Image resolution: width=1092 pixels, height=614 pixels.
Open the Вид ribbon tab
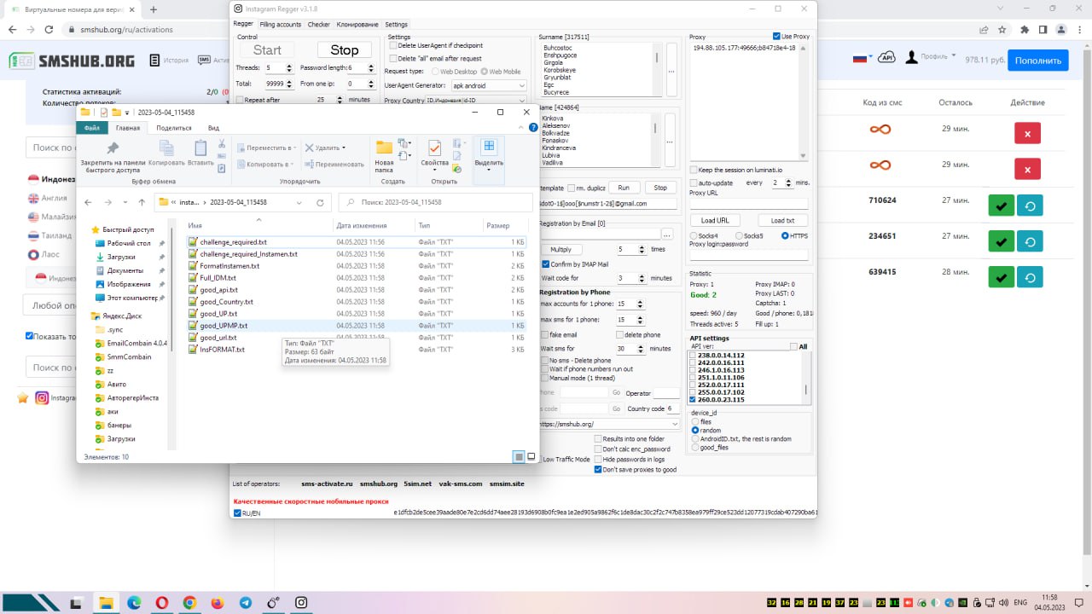point(214,128)
